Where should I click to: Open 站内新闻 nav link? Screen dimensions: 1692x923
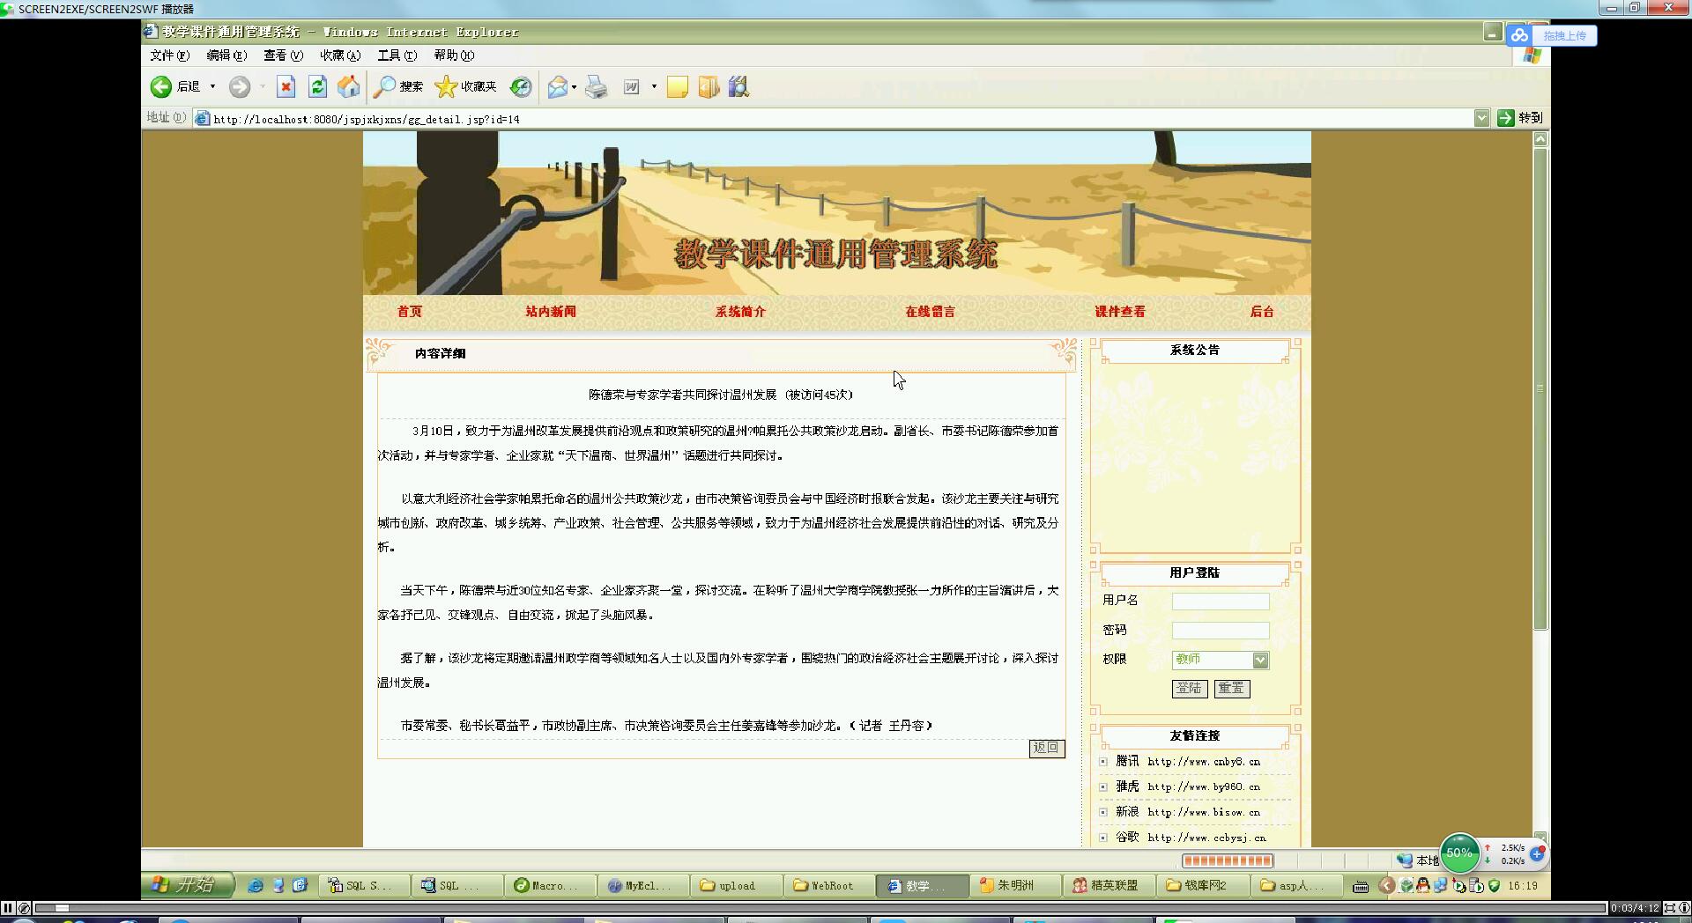coord(551,312)
